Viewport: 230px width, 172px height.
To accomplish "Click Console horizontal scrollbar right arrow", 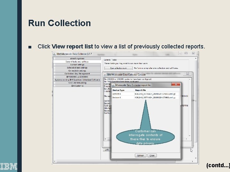I will [187, 139].
